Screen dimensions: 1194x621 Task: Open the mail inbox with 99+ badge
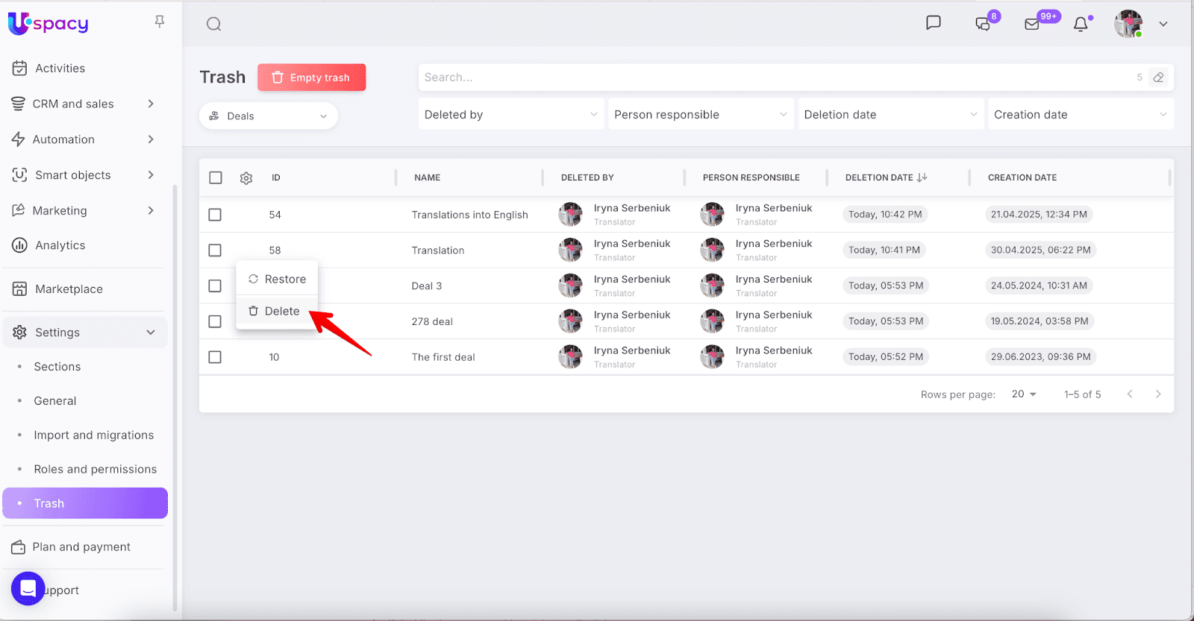1032,25
